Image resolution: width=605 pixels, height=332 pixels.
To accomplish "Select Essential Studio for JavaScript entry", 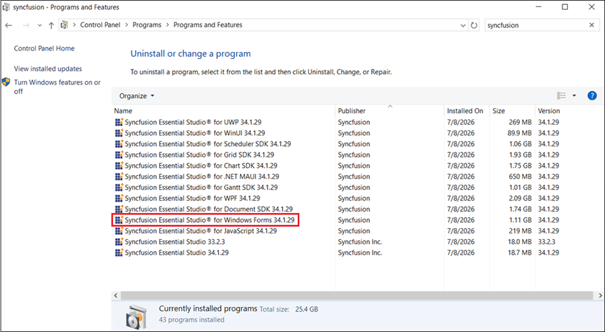I will (201, 231).
